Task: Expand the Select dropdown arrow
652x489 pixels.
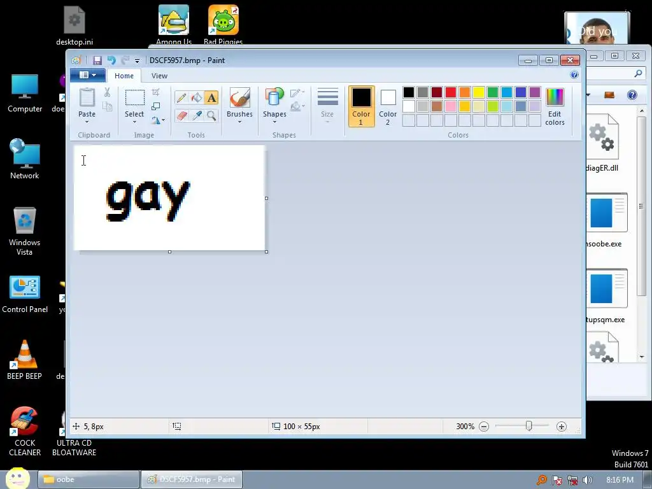Action: coord(135,122)
